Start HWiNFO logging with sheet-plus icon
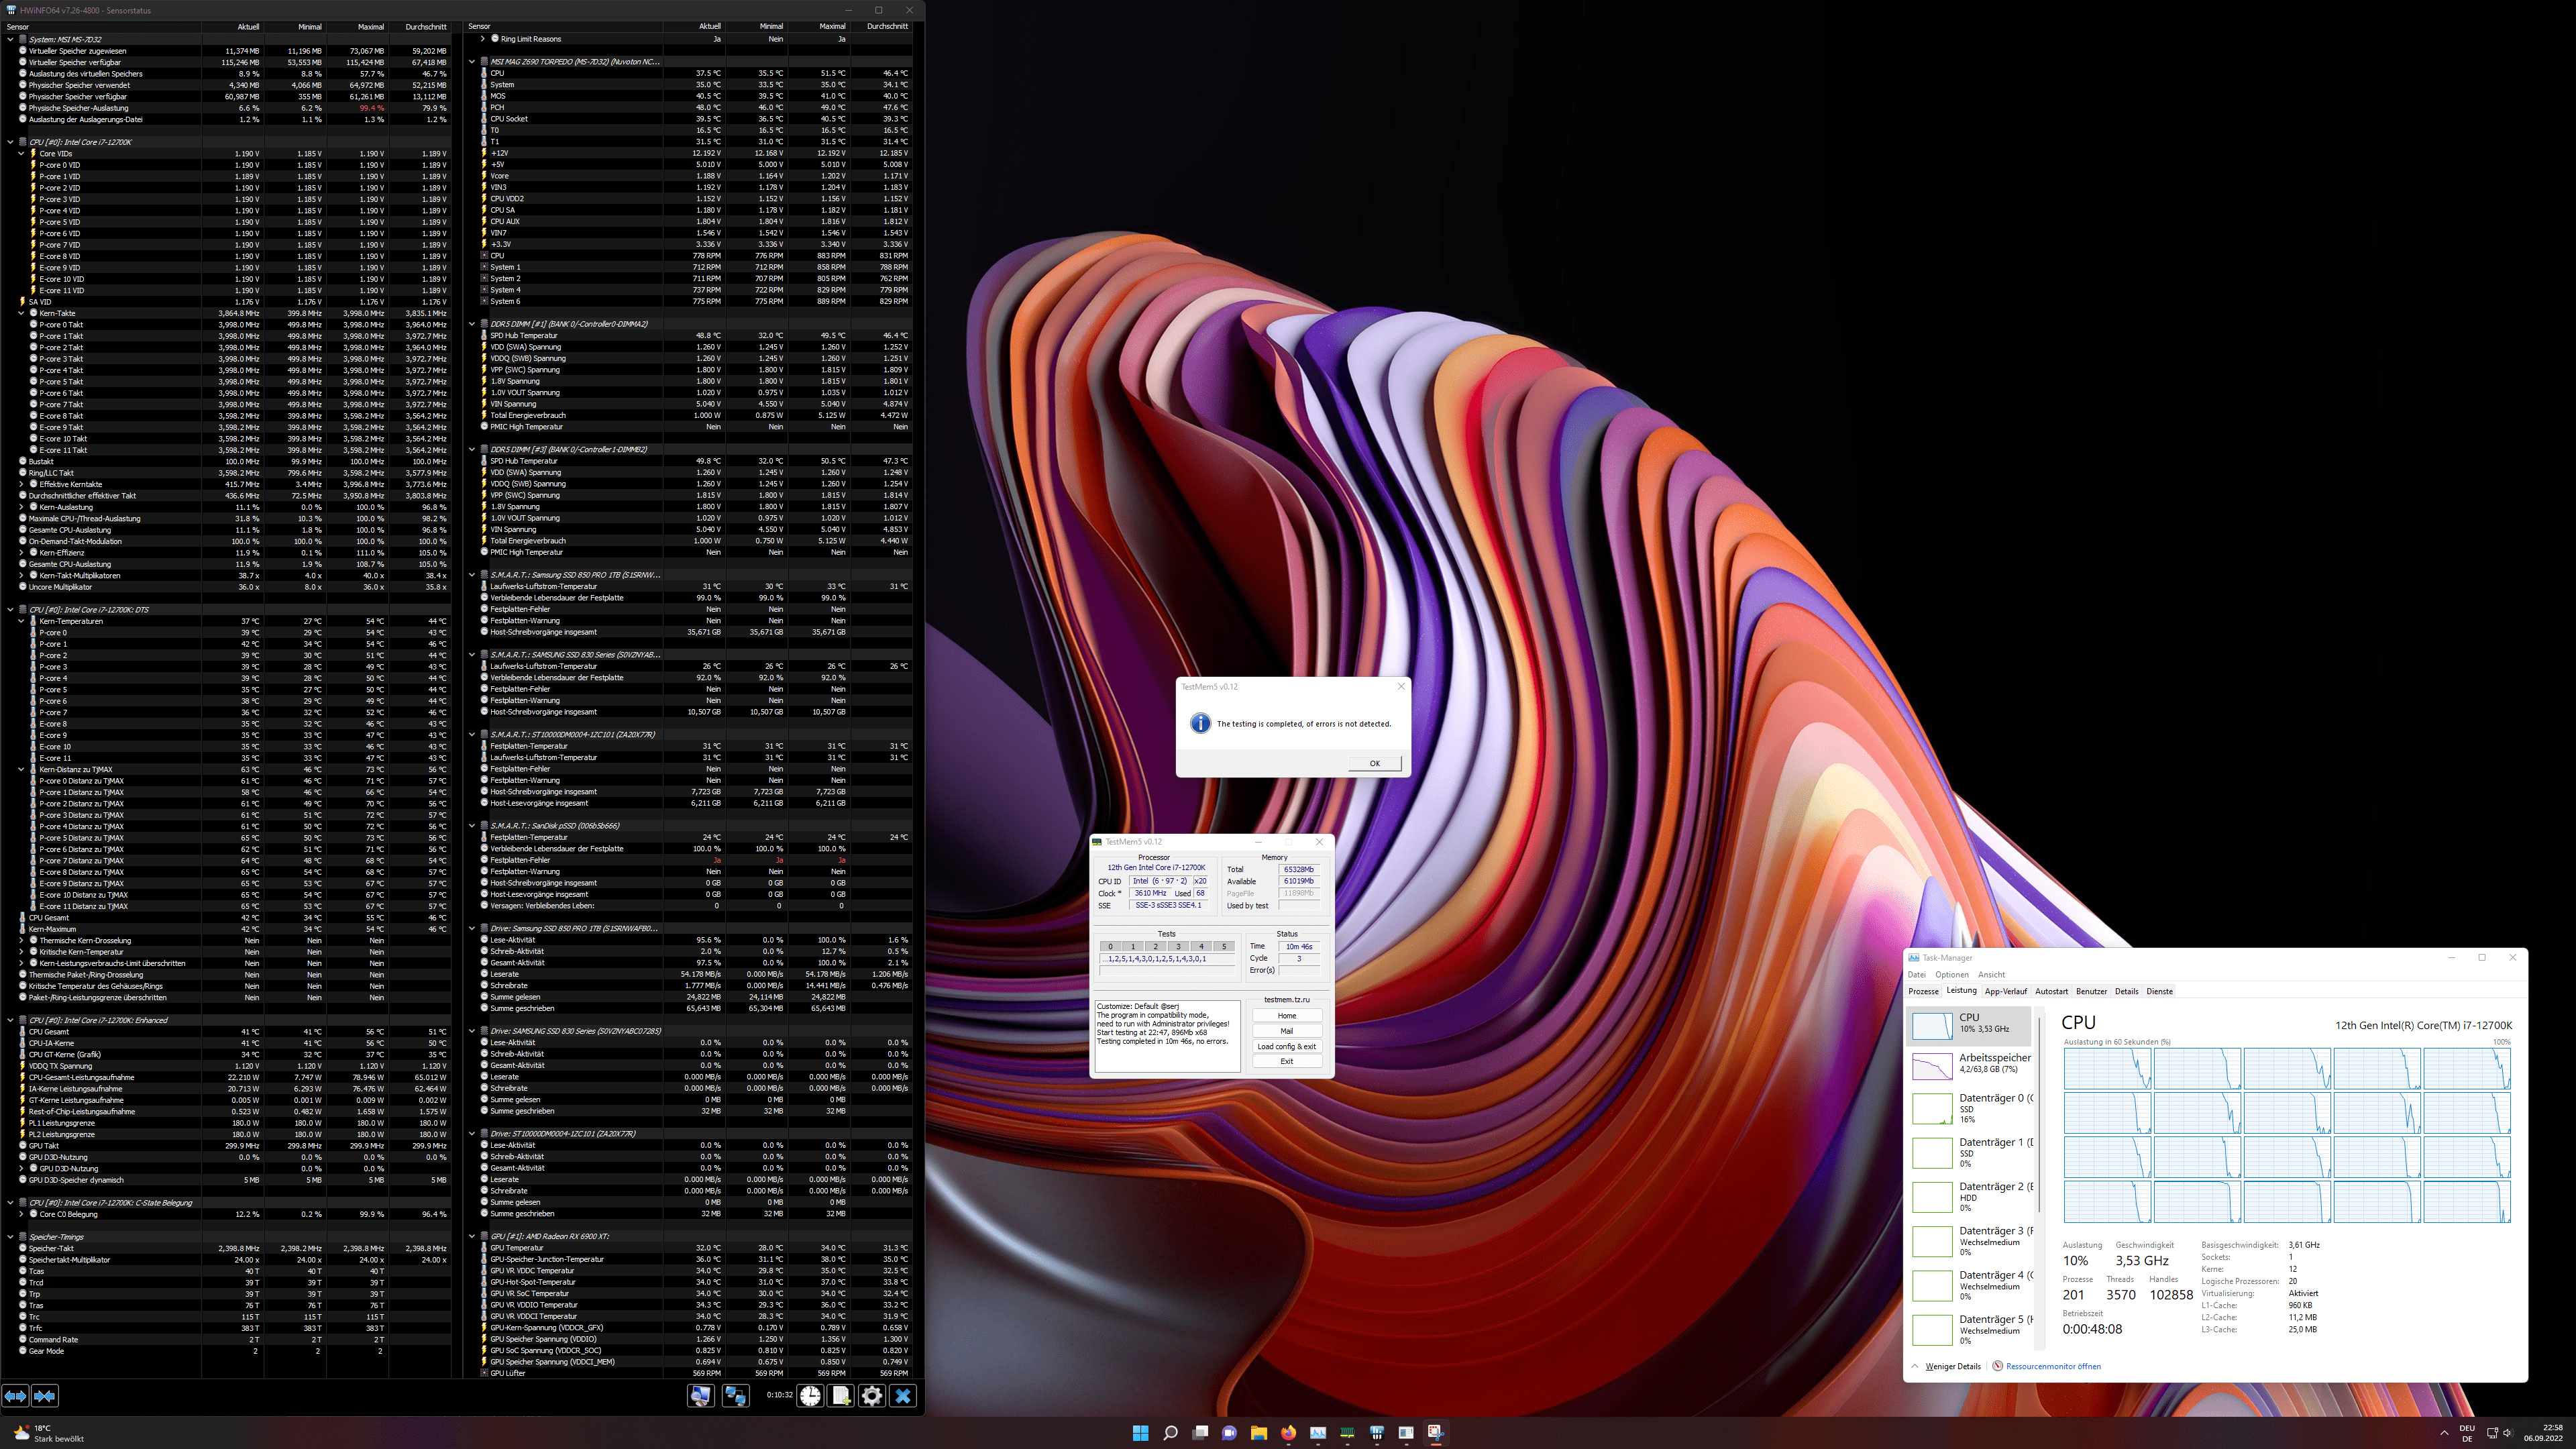The height and width of the screenshot is (1449, 2576). [x=841, y=1396]
